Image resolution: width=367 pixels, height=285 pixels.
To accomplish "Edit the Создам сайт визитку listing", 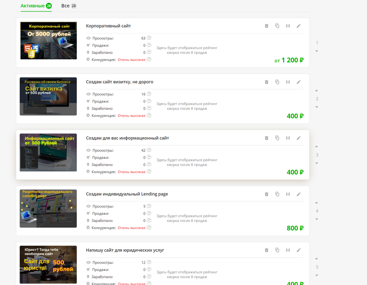I will 299,82.
